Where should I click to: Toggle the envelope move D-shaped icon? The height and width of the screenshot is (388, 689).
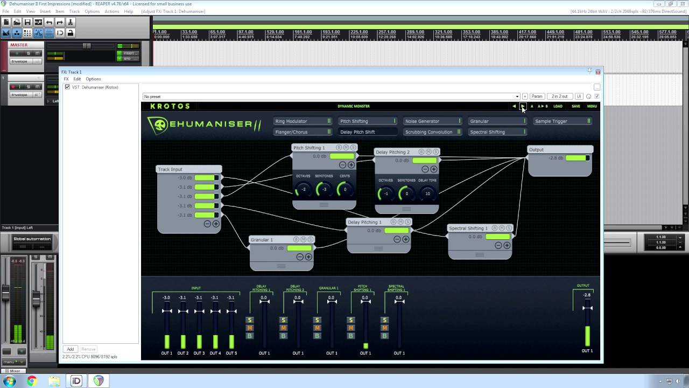60,33
